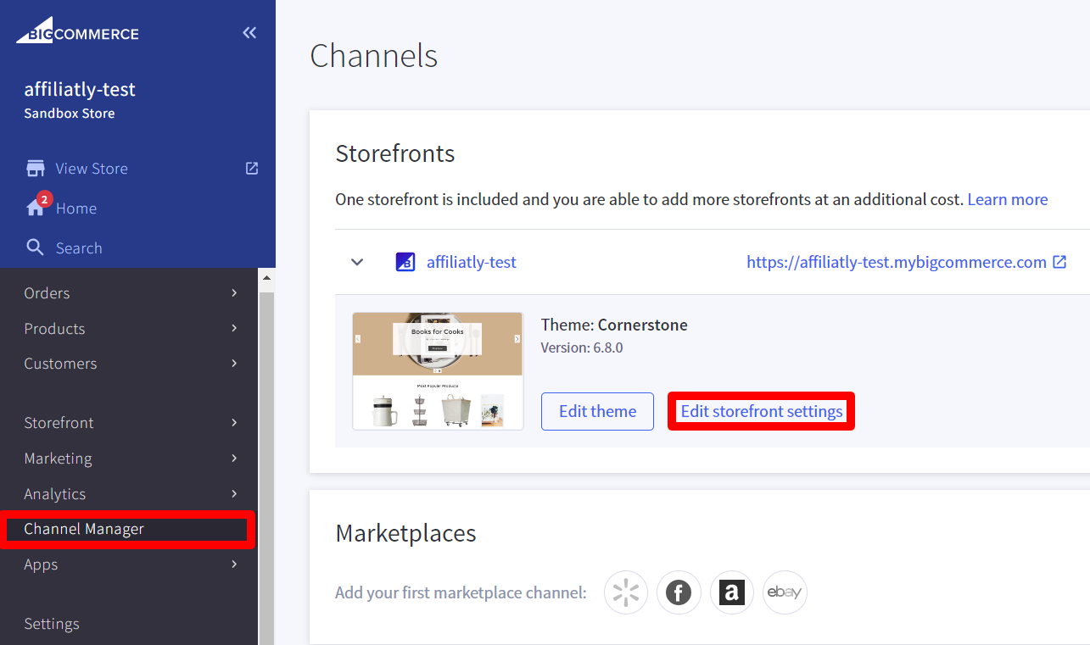The image size is (1090, 645).
Task: Open the Orders menu item
Action: point(129,293)
